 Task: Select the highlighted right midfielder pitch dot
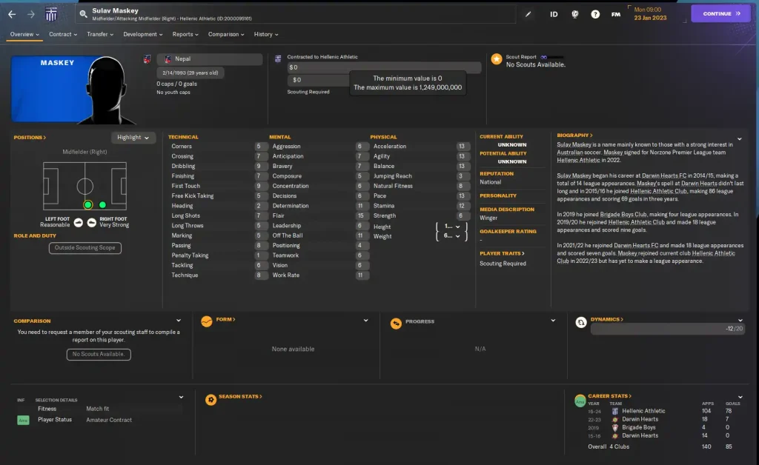coord(87,205)
